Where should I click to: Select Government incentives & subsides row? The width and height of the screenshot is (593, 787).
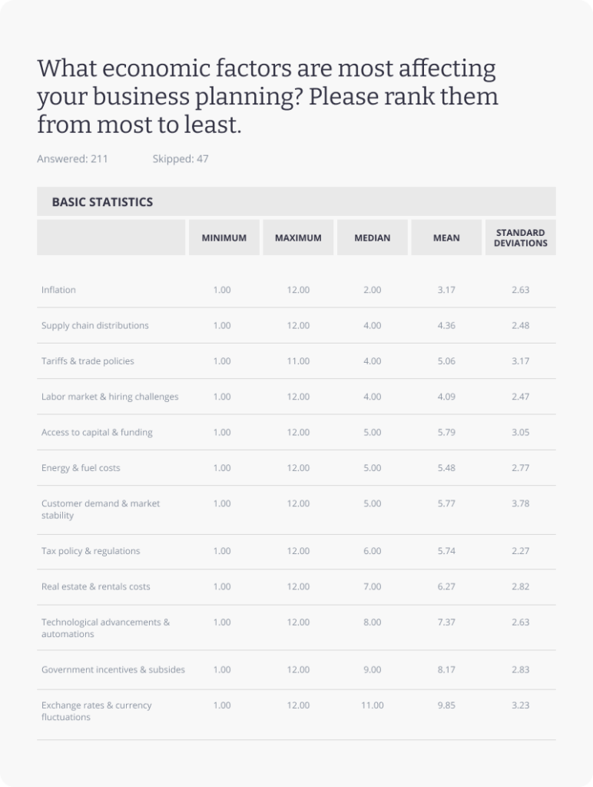coord(296,669)
